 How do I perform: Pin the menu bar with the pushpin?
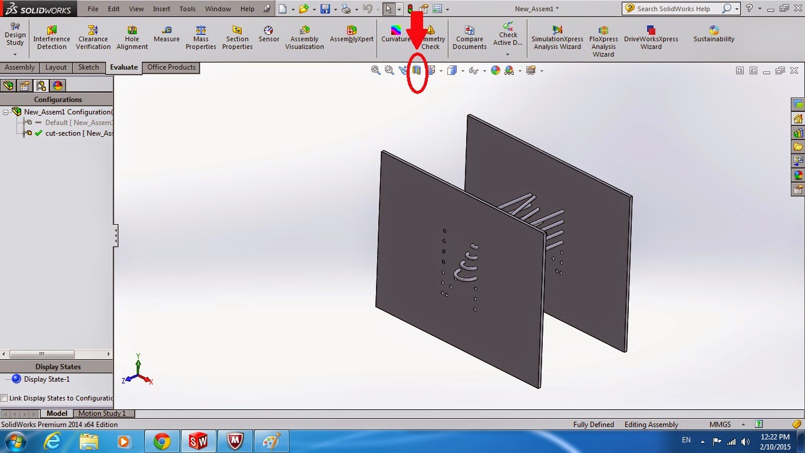click(x=268, y=9)
